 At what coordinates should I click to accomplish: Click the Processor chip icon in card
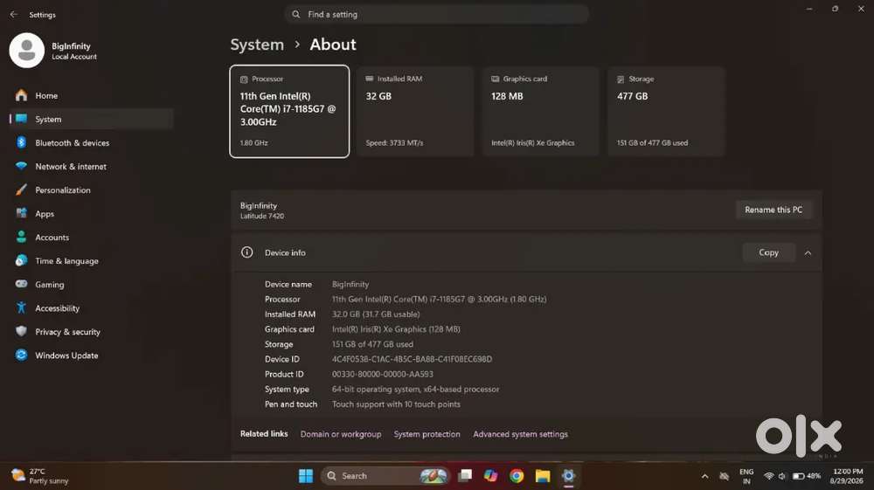(244, 79)
